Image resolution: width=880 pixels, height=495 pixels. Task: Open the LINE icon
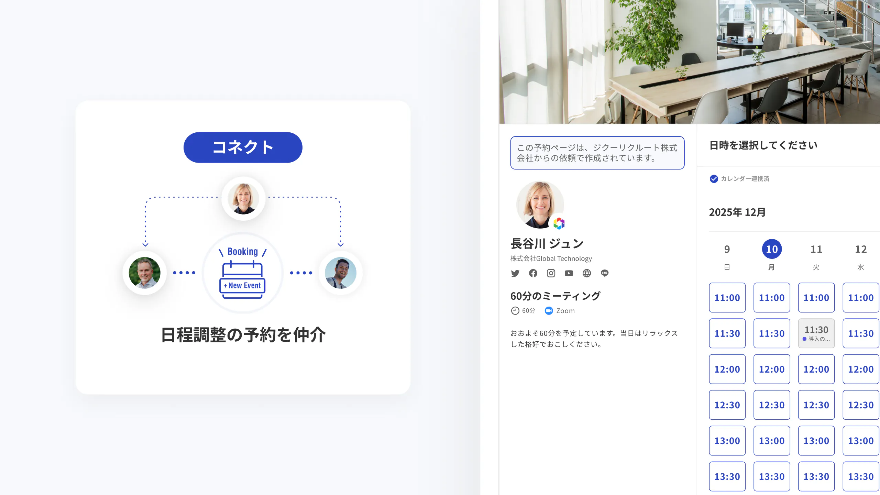tap(605, 273)
